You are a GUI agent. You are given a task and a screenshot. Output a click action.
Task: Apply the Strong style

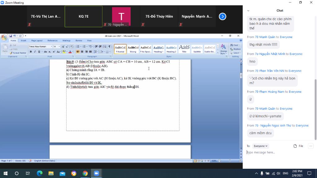point(133,49)
